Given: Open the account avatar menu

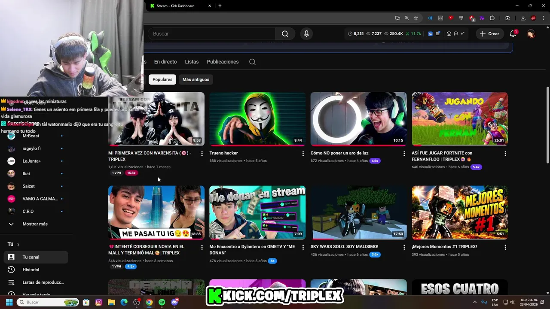Looking at the screenshot, I should pyautogui.click(x=531, y=34).
